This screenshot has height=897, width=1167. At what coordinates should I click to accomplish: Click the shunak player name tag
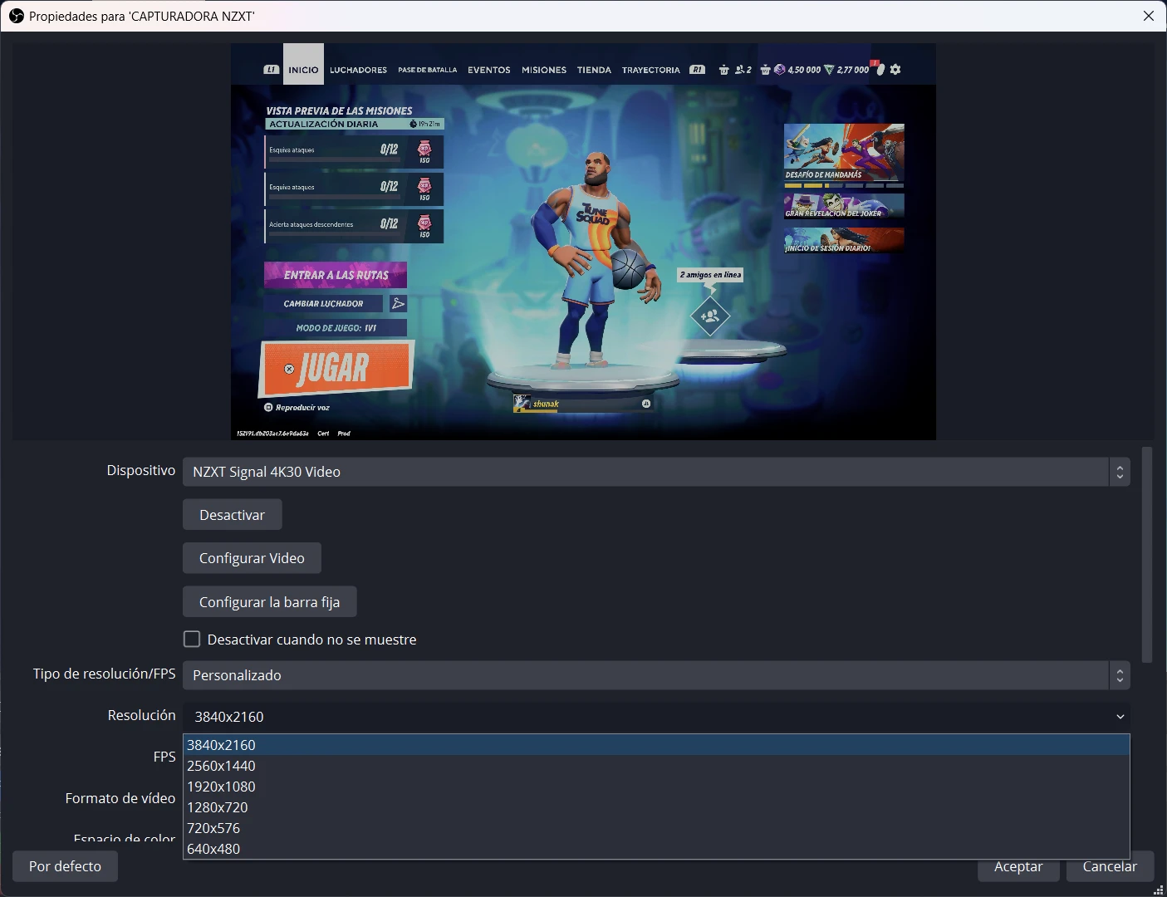coord(582,404)
